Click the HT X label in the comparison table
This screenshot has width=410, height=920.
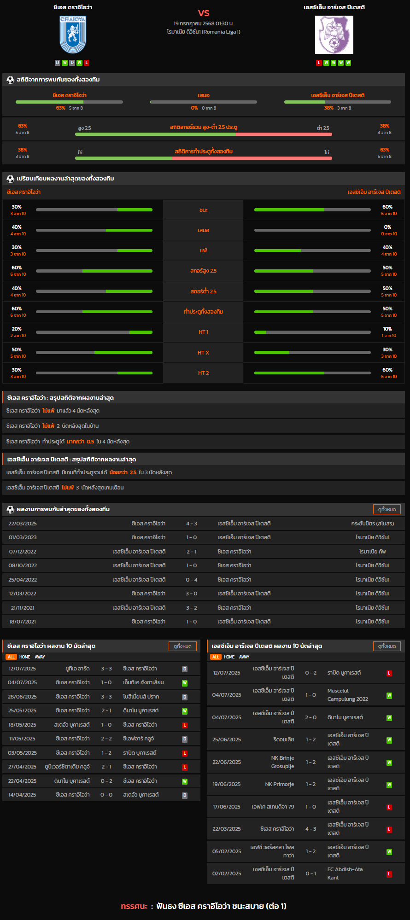coord(203,353)
